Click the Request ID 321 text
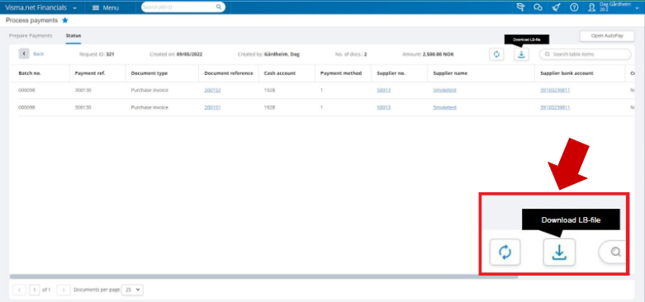Screen dimensions: 645x302 (97, 54)
